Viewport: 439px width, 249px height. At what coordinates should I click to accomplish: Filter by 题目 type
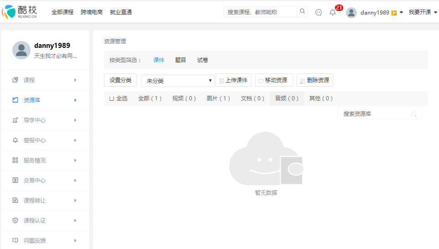181,60
